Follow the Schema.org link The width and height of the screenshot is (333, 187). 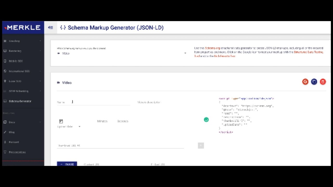pos(213,48)
